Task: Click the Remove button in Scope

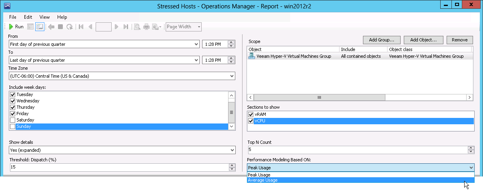Action: tap(460, 40)
